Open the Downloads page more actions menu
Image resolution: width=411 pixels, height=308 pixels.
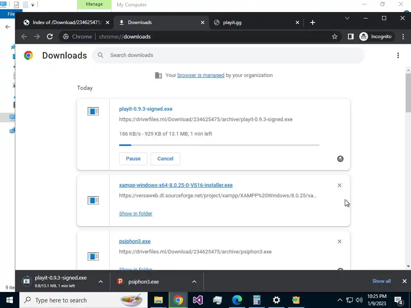pos(398,55)
